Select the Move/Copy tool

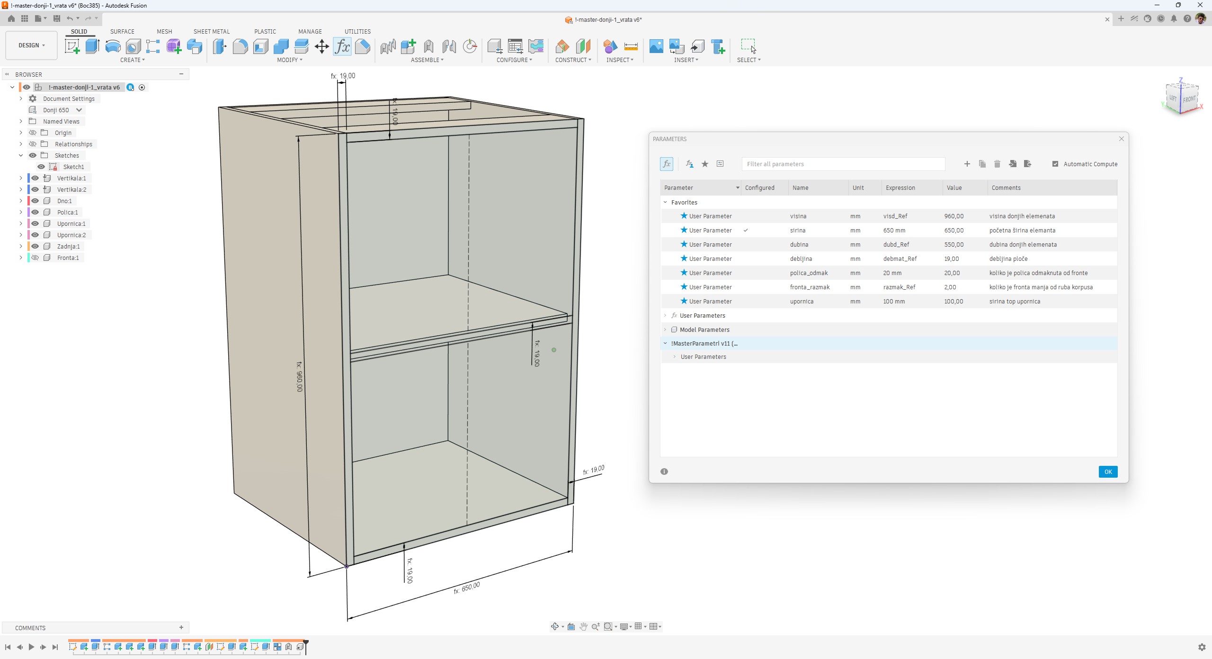pyautogui.click(x=321, y=46)
